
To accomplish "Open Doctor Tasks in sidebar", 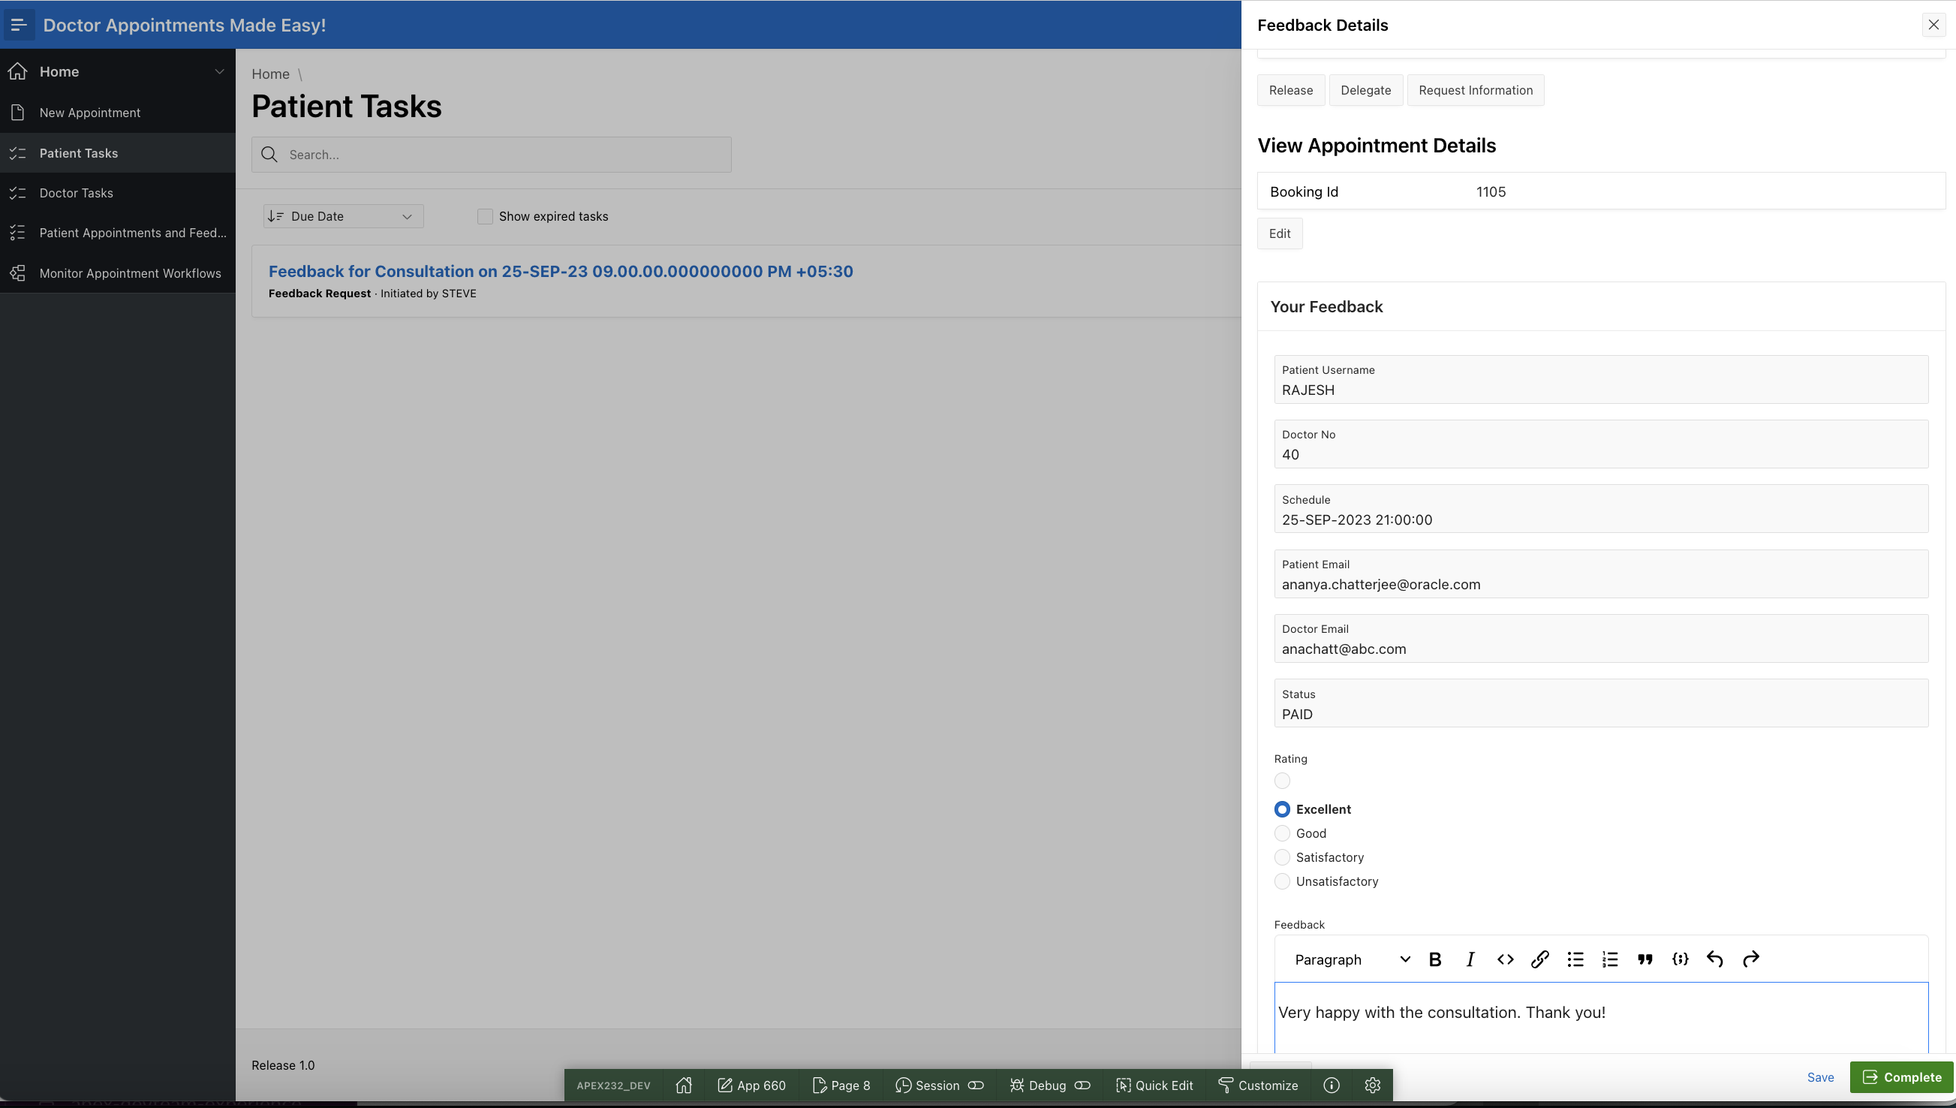I will [76, 193].
